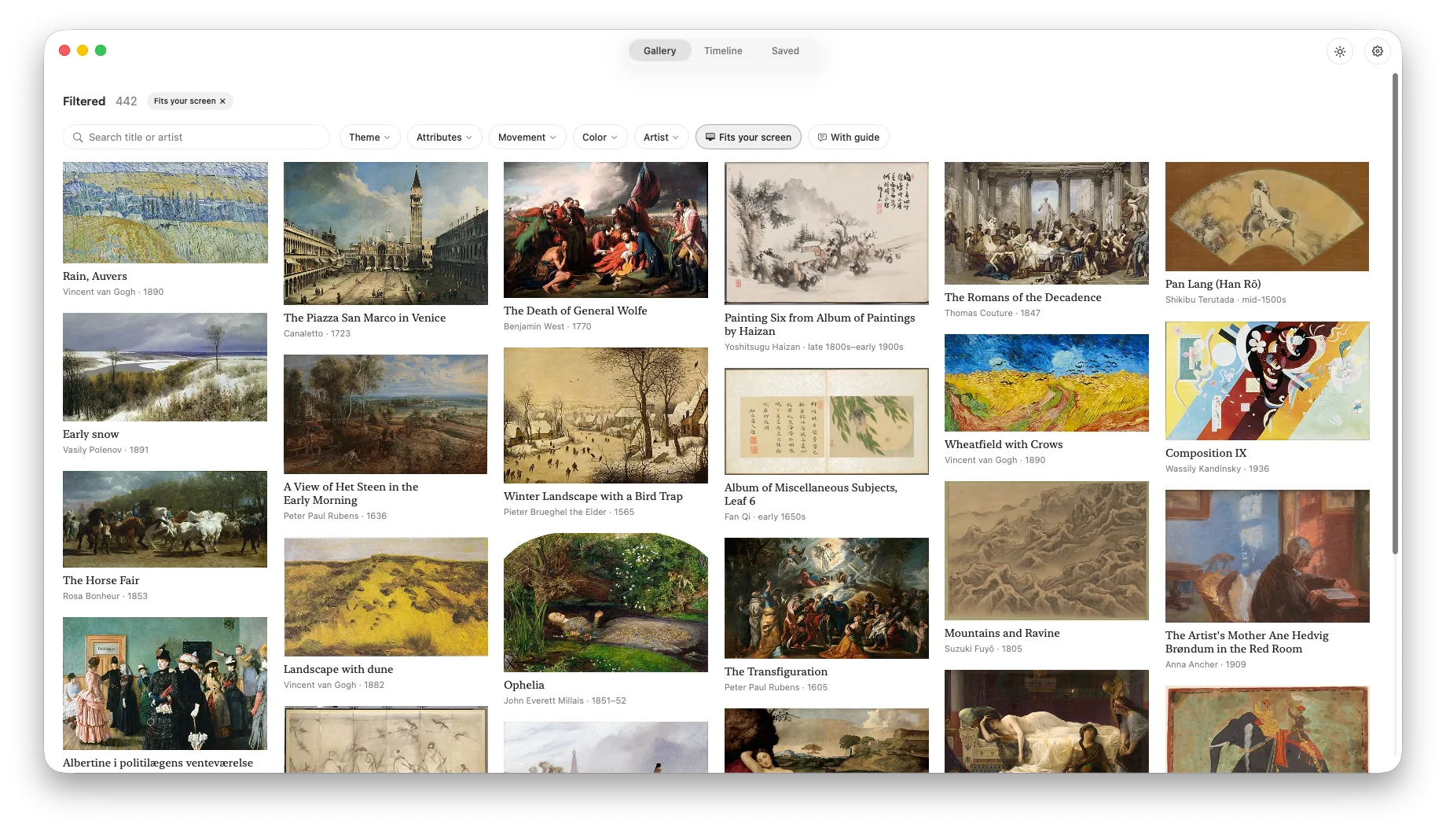This screenshot has height=831, width=1446.
Task: Click 'Album of Miscellaneous Subjects, Leaf 6' title
Action: click(x=811, y=494)
